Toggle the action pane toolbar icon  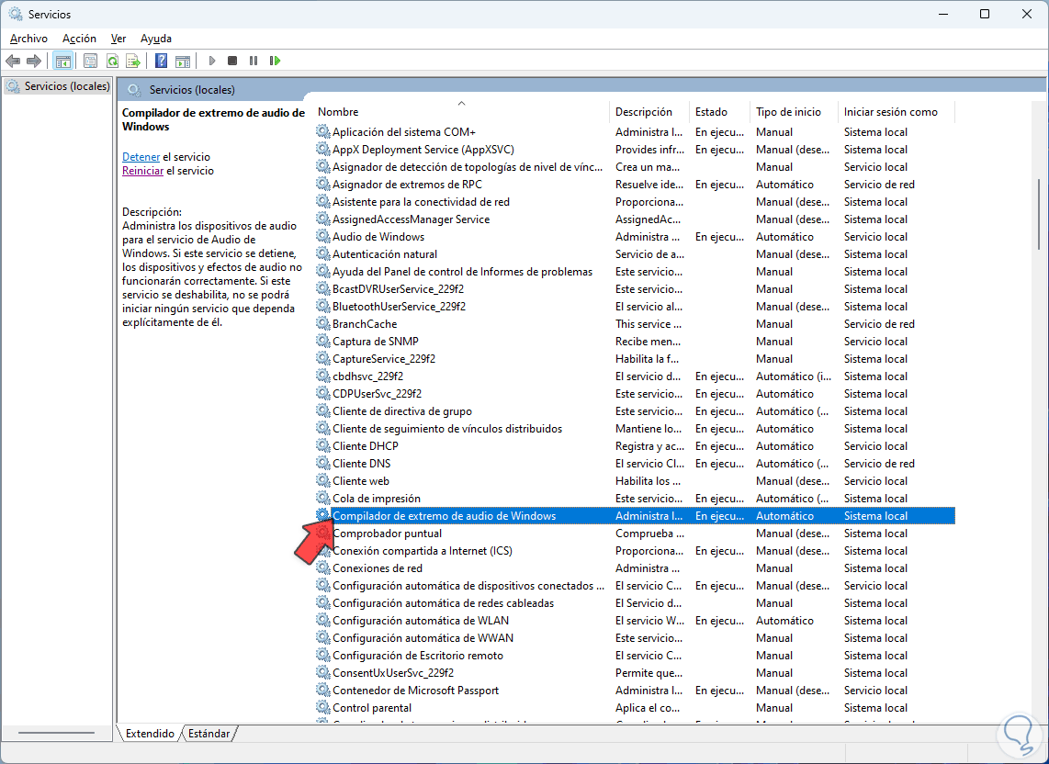pyautogui.click(x=183, y=61)
